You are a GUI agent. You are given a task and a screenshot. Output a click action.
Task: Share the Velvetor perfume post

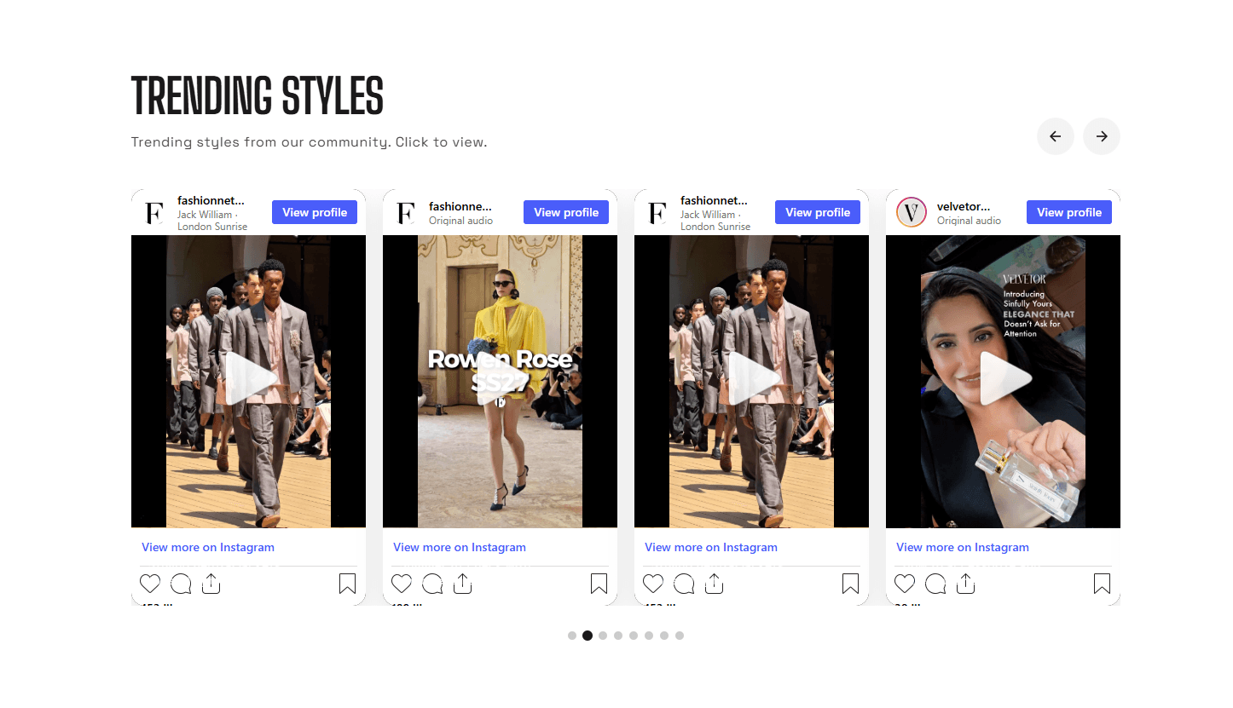tap(965, 584)
